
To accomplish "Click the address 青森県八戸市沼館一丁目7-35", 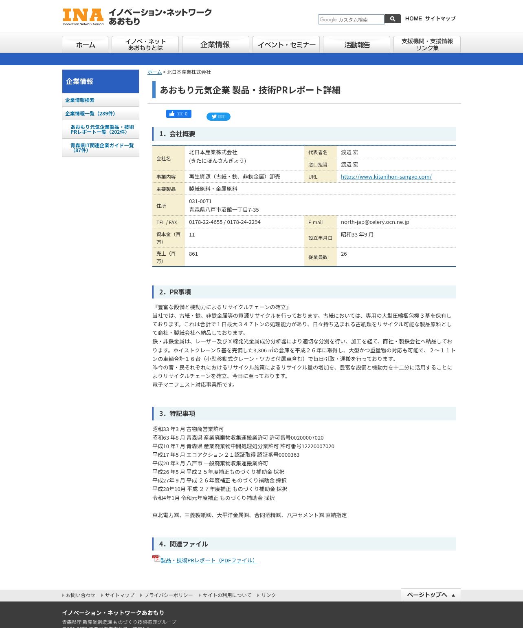I will (224, 210).
